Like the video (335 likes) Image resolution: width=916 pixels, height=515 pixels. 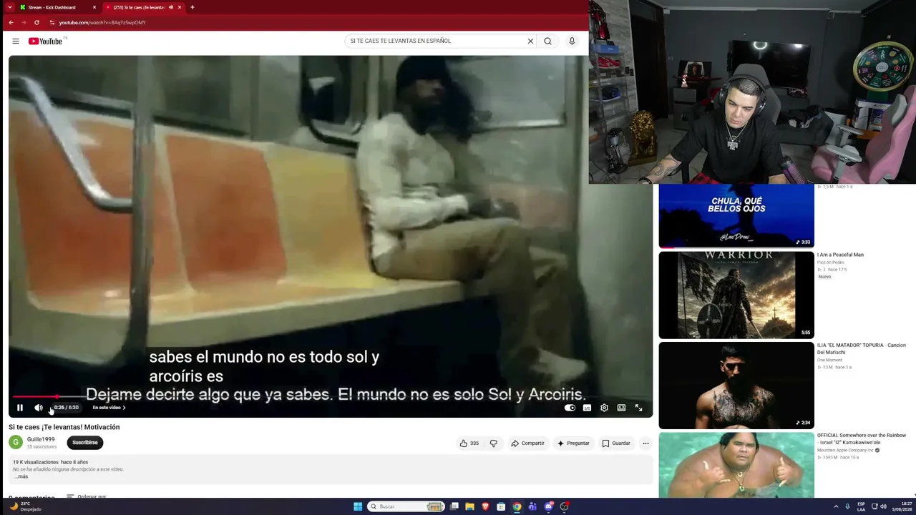click(469, 443)
